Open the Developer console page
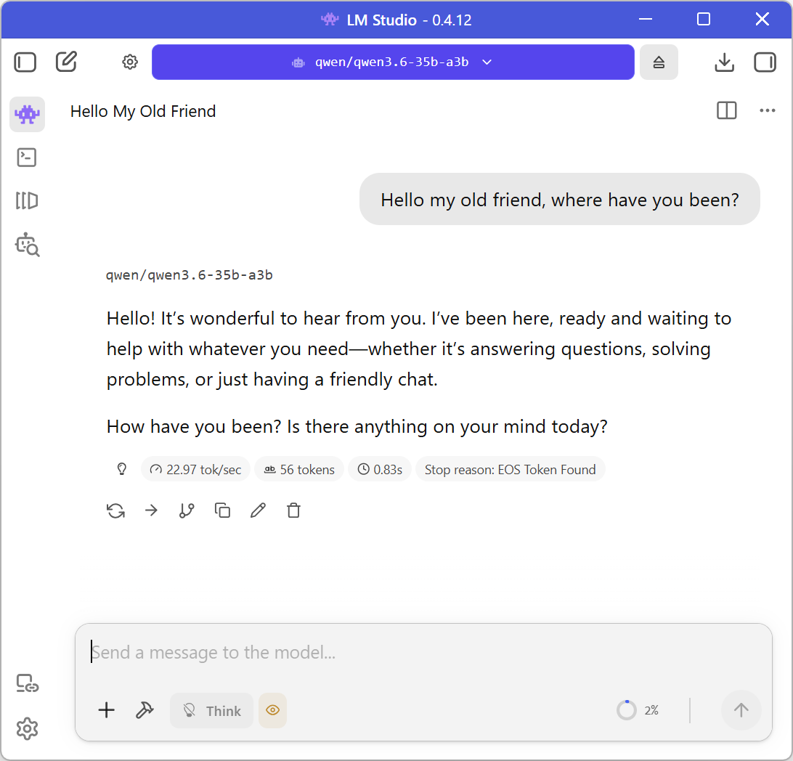 point(26,157)
